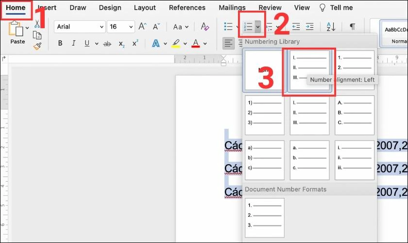Toggle show paragraph marks icon
This screenshot has width=408, height=243.
352,27
